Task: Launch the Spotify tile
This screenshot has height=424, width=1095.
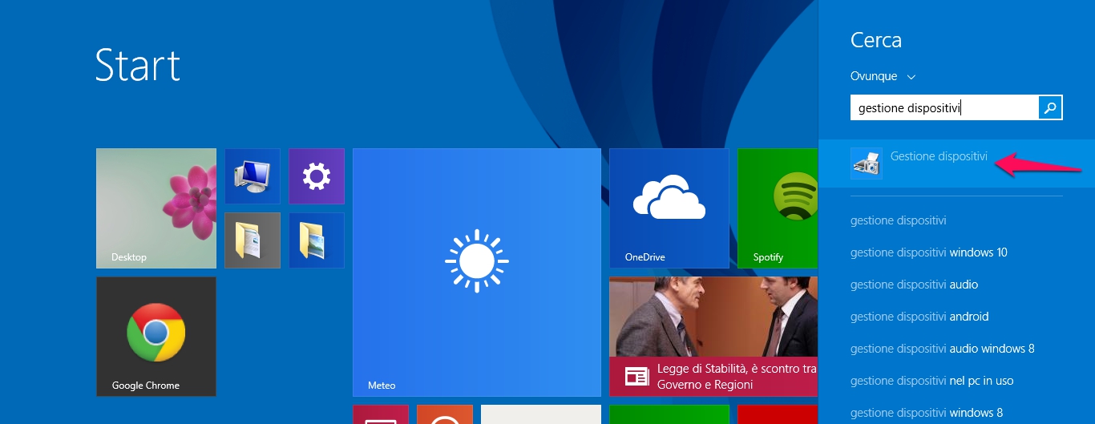Action: (777, 208)
